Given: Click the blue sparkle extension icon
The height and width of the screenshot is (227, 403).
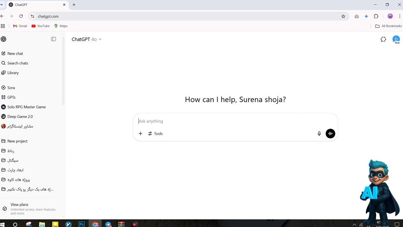Looking at the screenshot, I should click(x=366, y=16).
